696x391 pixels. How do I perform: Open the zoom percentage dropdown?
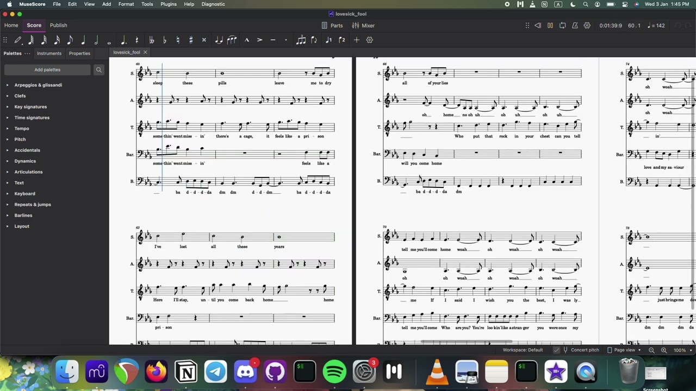click(682, 350)
